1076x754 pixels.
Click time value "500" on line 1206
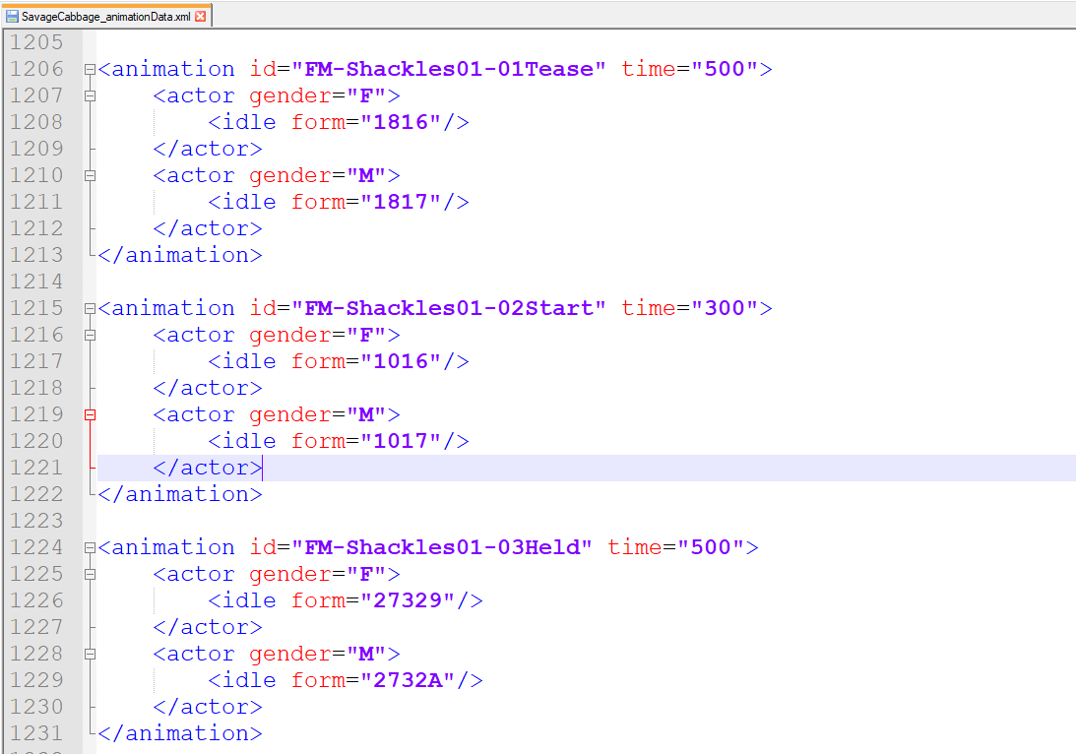[725, 69]
